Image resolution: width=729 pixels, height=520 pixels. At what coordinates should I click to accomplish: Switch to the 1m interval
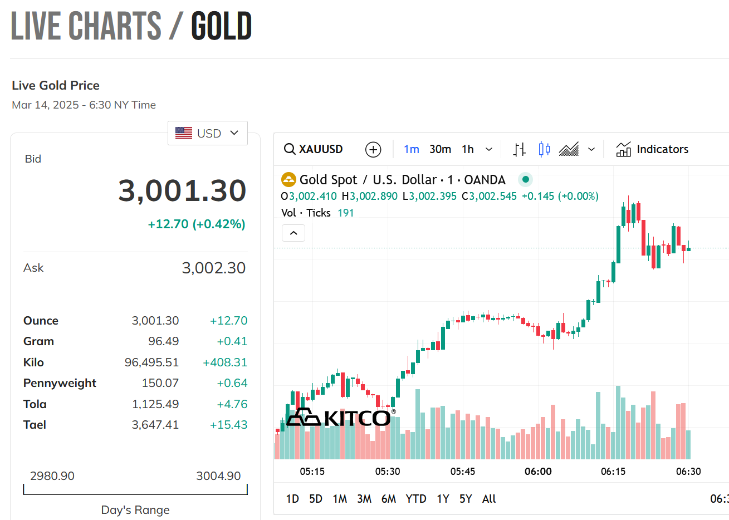[411, 149]
